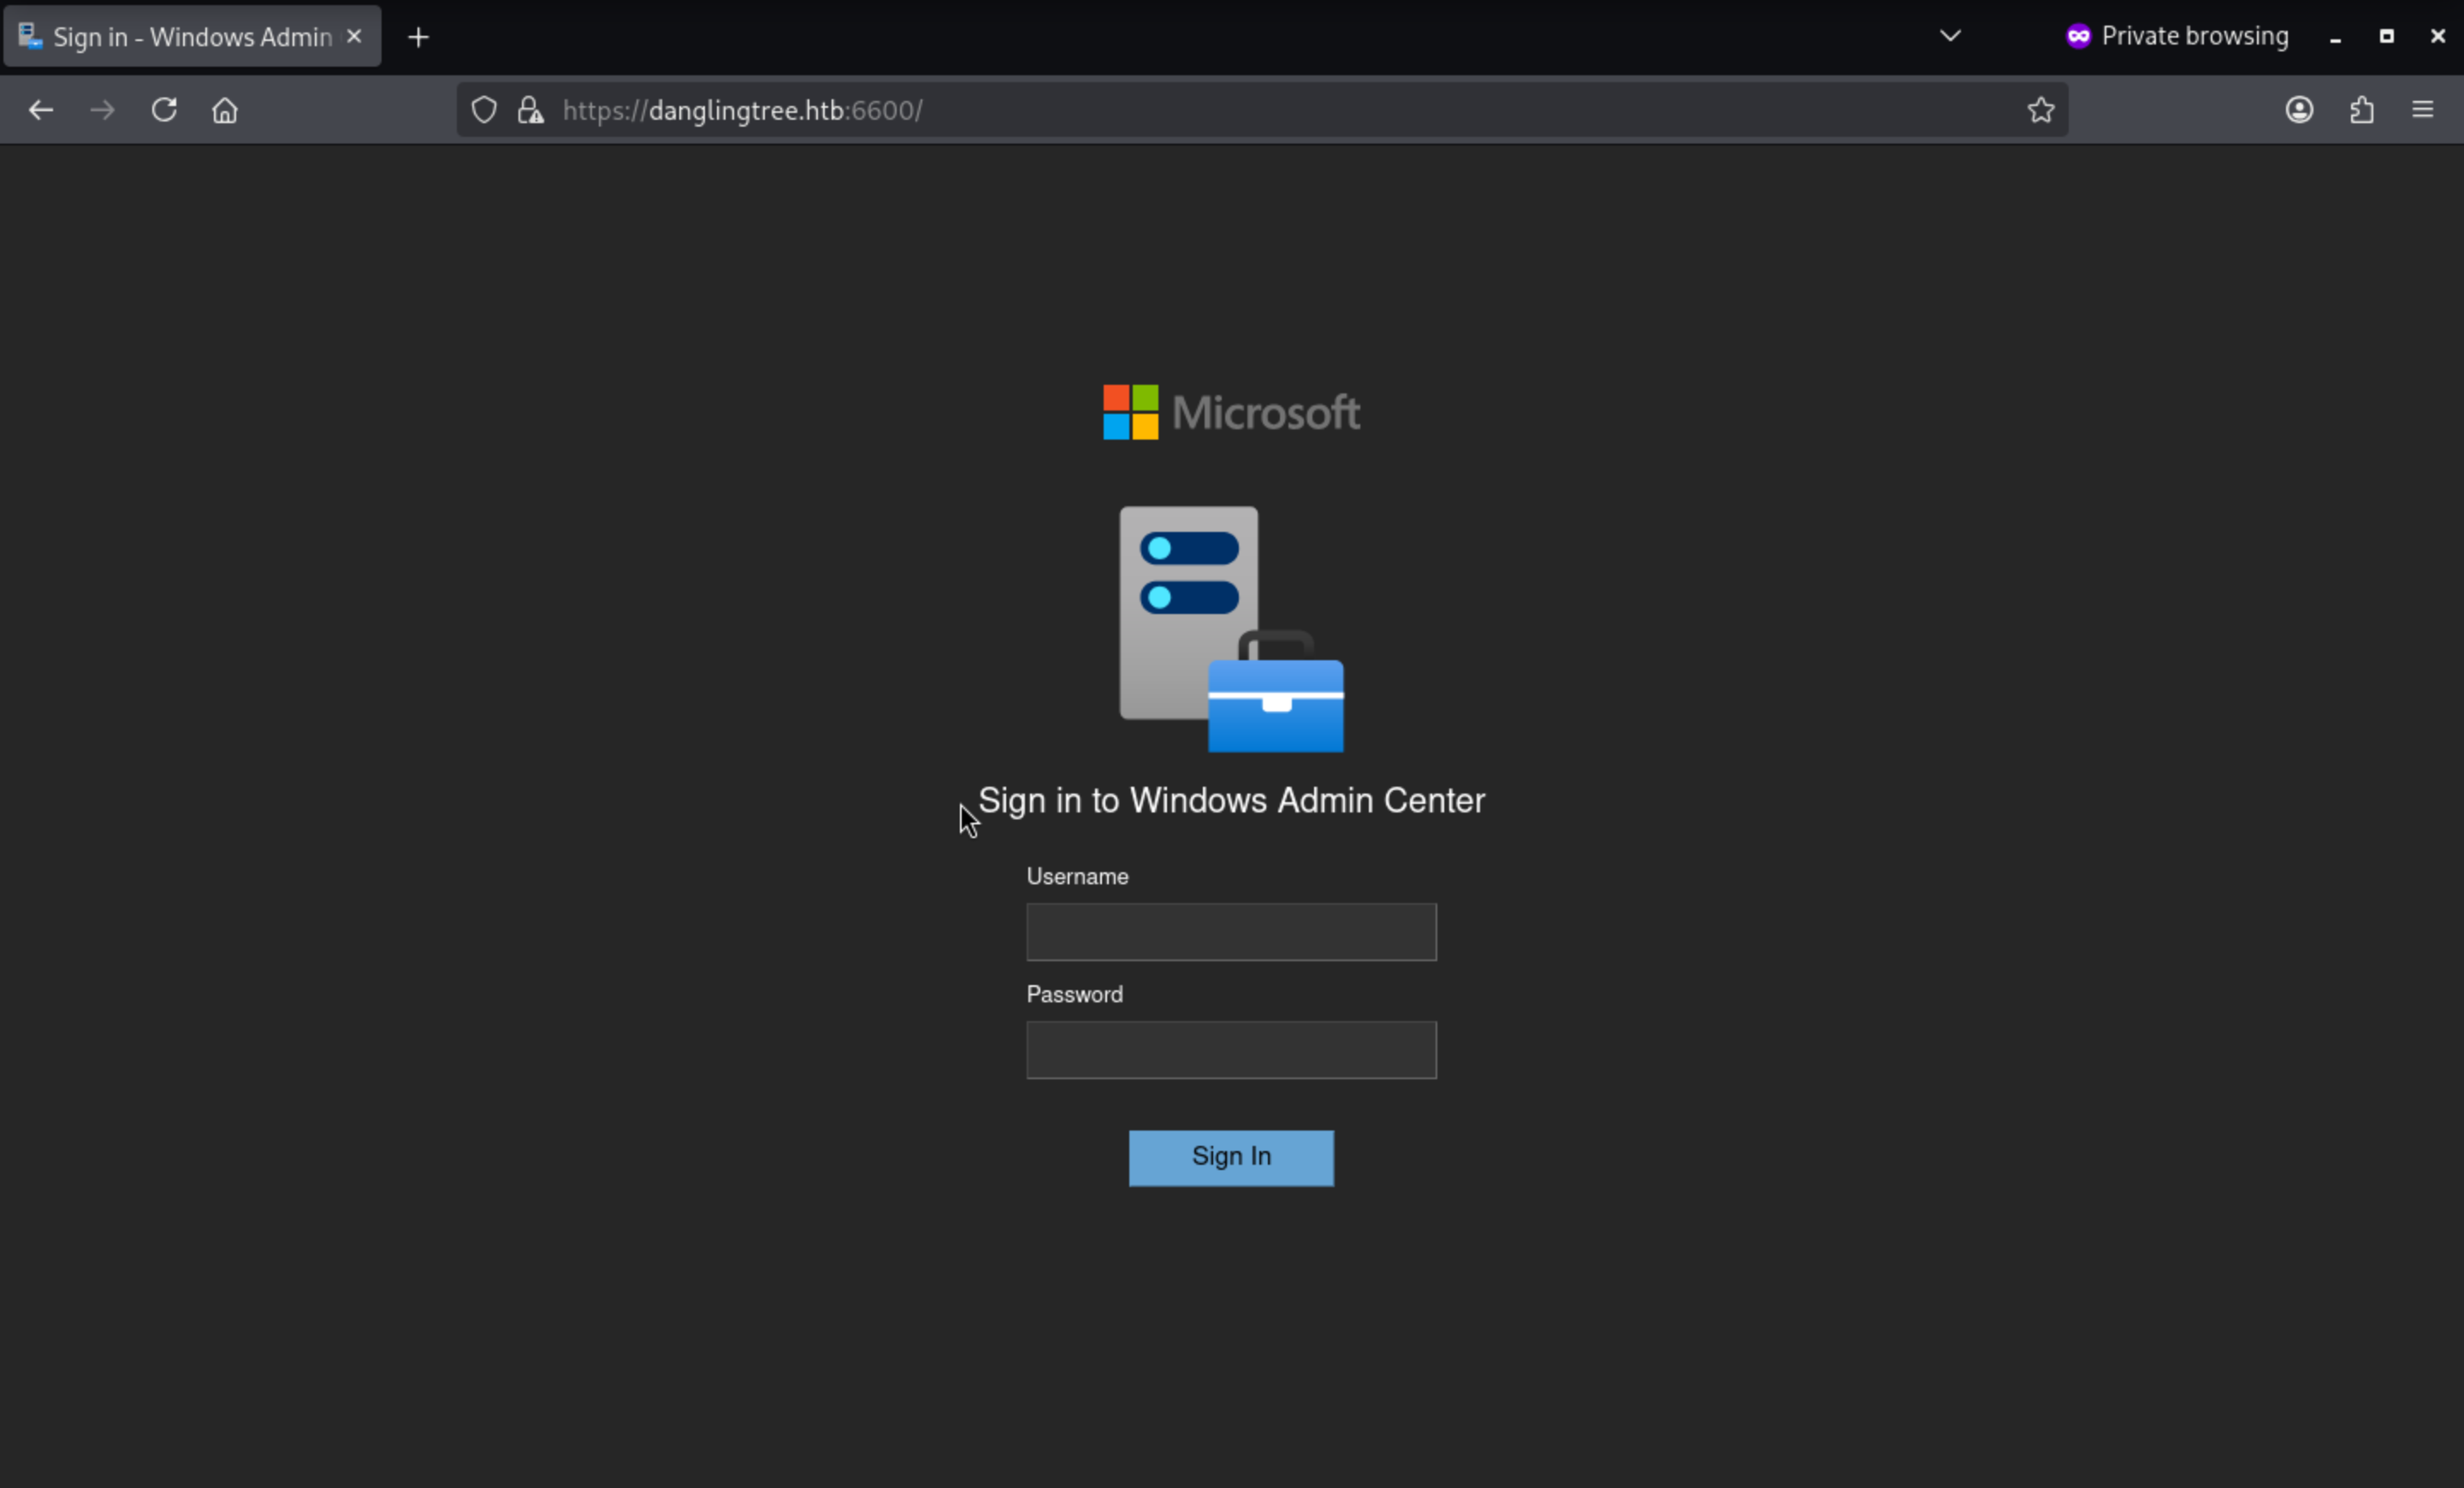
Task: Reload the current page
Action: click(164, 110)
